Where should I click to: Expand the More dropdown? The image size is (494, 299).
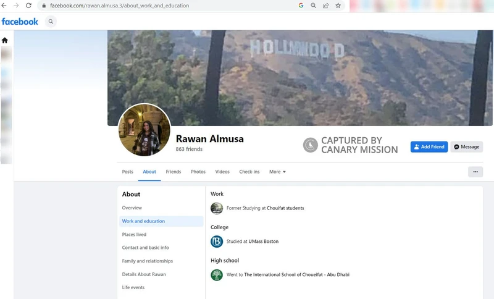coord(277,172)
